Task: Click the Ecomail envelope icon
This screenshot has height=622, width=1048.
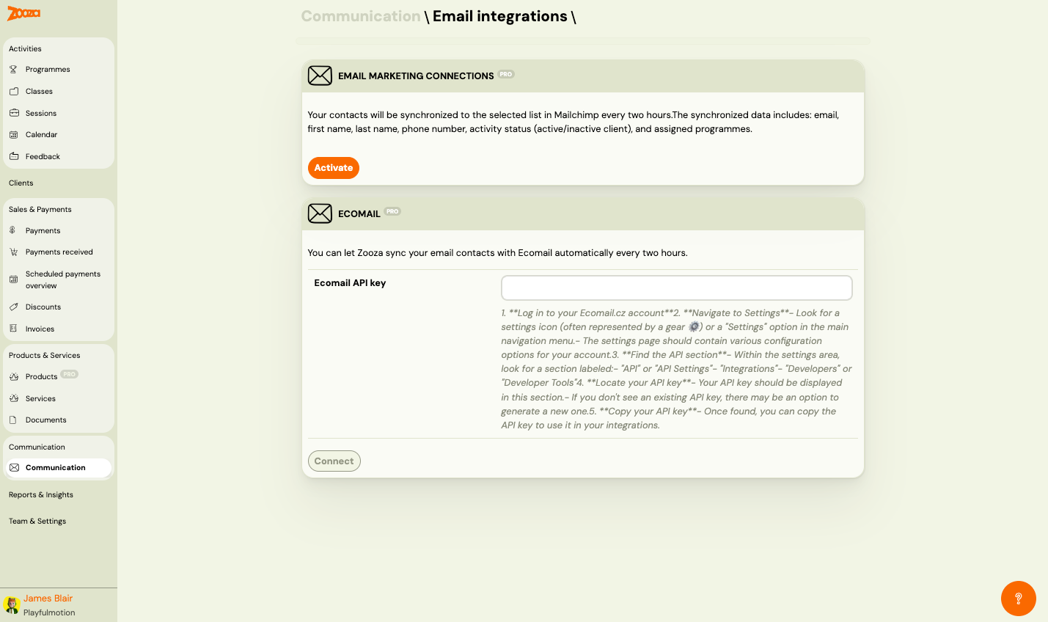Action: pos(320,213)
